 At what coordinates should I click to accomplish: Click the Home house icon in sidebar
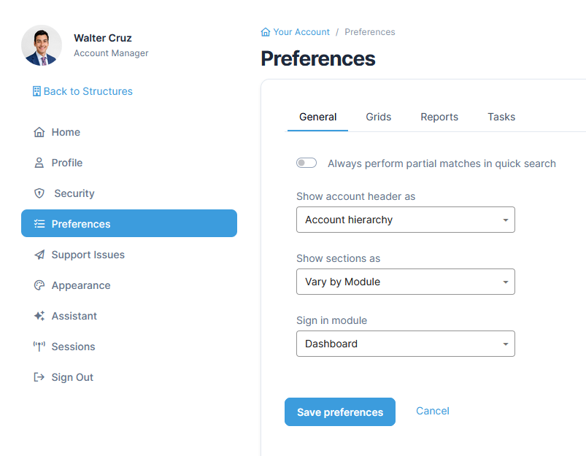[39, 132]
